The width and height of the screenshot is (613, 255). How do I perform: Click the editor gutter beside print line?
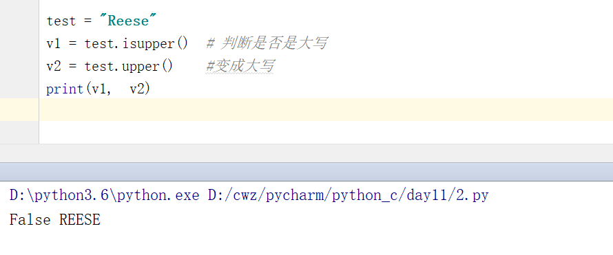click(19, 89)
